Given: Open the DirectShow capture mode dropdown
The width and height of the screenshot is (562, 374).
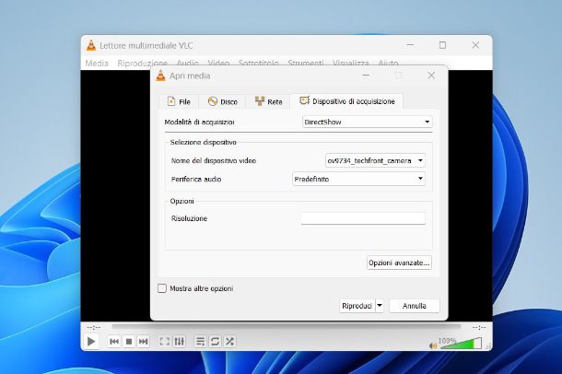Looking at the screenshot, I should point(368,122).
